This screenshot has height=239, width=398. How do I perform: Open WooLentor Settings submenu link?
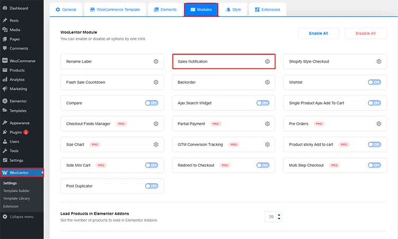[10, 183]
